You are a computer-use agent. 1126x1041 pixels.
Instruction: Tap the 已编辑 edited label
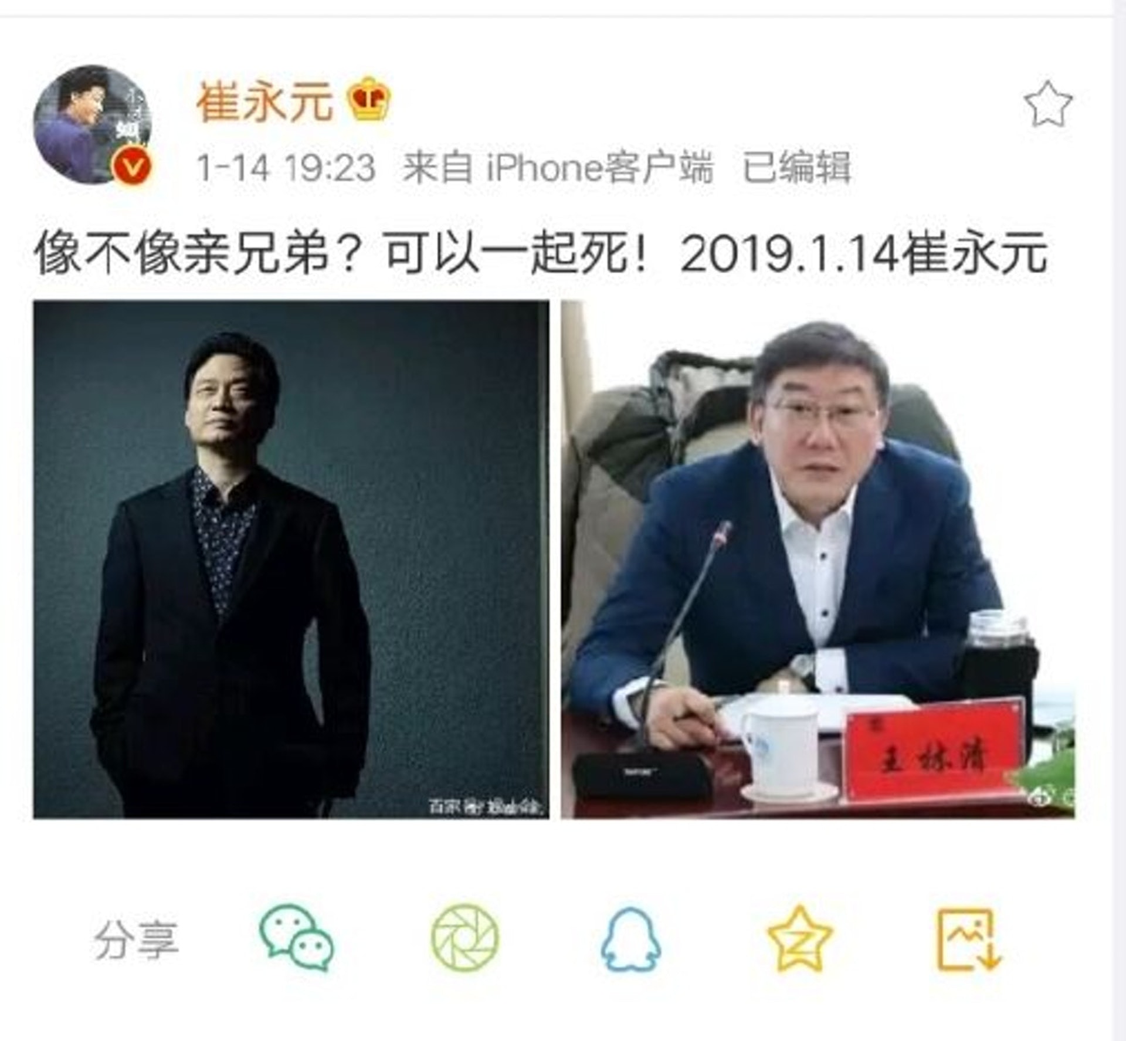(796, 168)
